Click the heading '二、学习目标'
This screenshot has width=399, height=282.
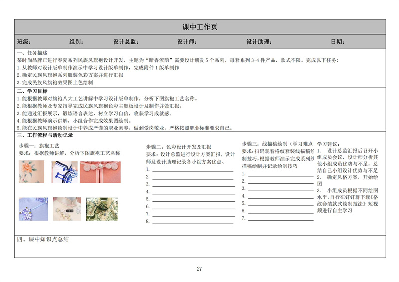pyautogui.click(x=32, y=91)
